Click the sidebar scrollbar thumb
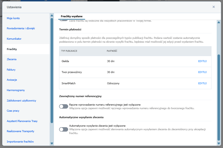 pos(52,71)
